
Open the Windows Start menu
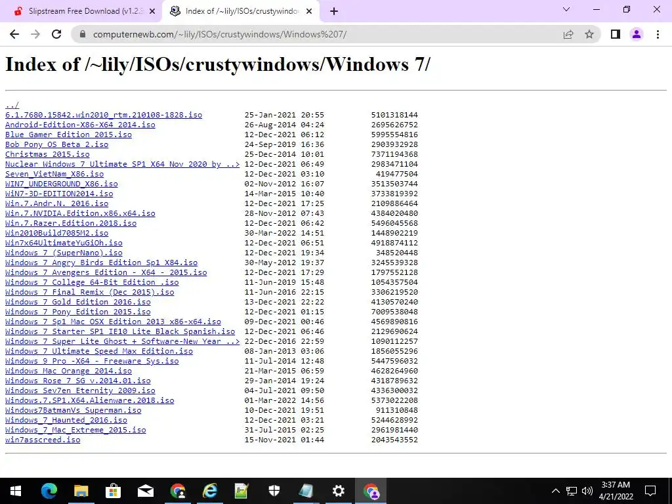[16, 491]
